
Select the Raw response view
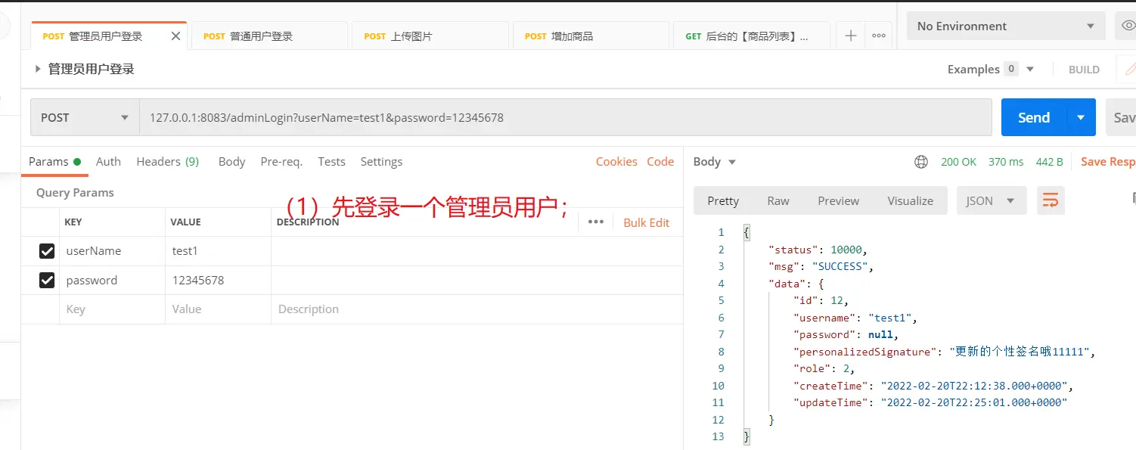(x=778, y=200)
